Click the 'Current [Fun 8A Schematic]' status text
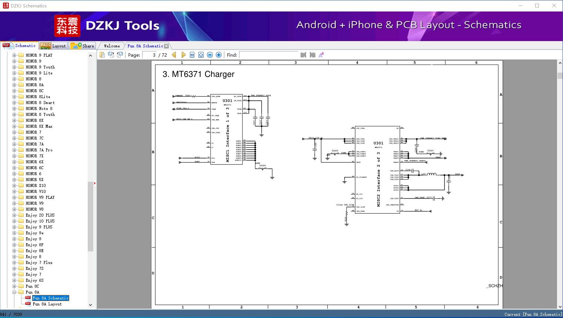 533,314
